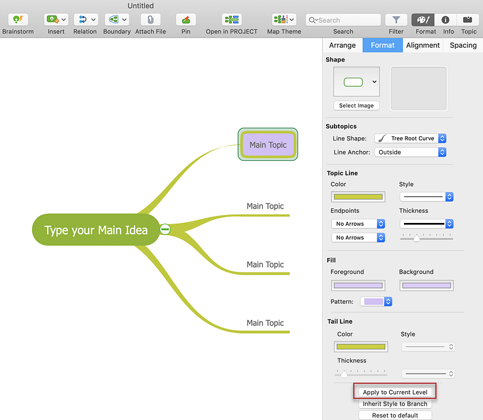
Task: Toggle the Format panel icon
Action: [423, 20]
